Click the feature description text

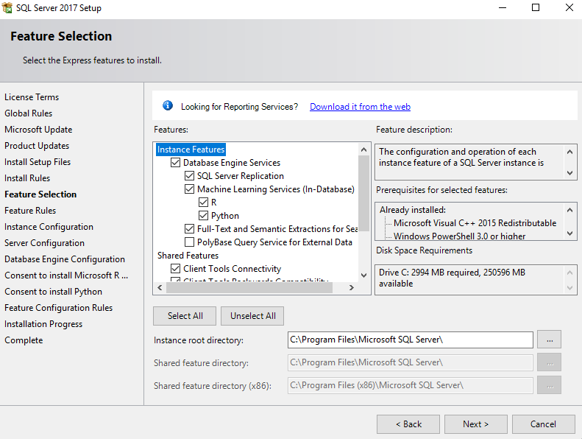point(461,157)
